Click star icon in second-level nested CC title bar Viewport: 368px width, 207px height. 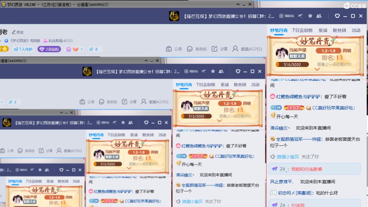point(213,71)
